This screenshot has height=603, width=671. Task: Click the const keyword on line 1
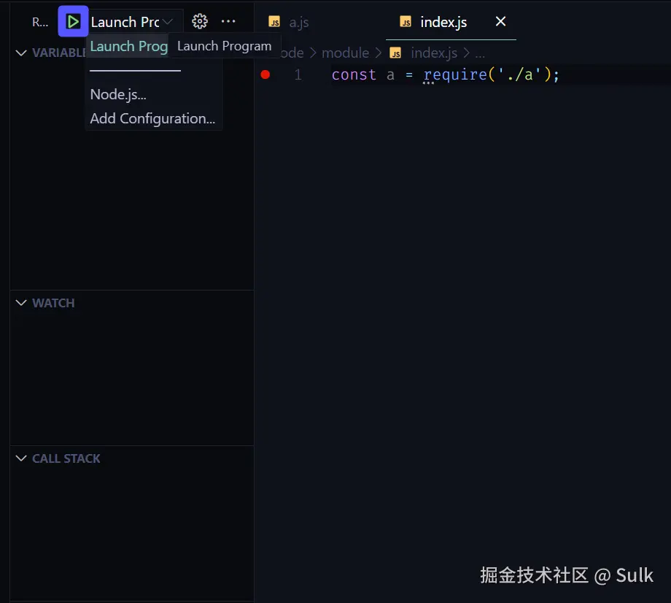(x=354, y=75)
